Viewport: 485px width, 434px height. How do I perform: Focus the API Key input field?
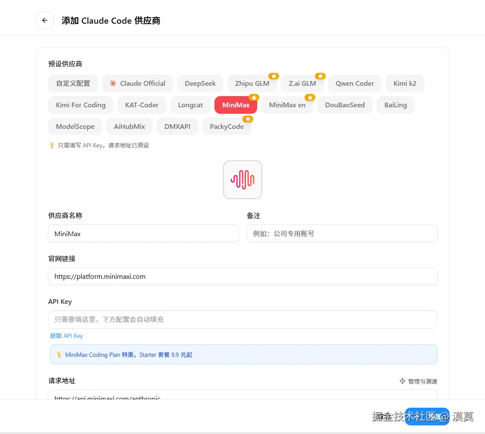pos(243,319)
